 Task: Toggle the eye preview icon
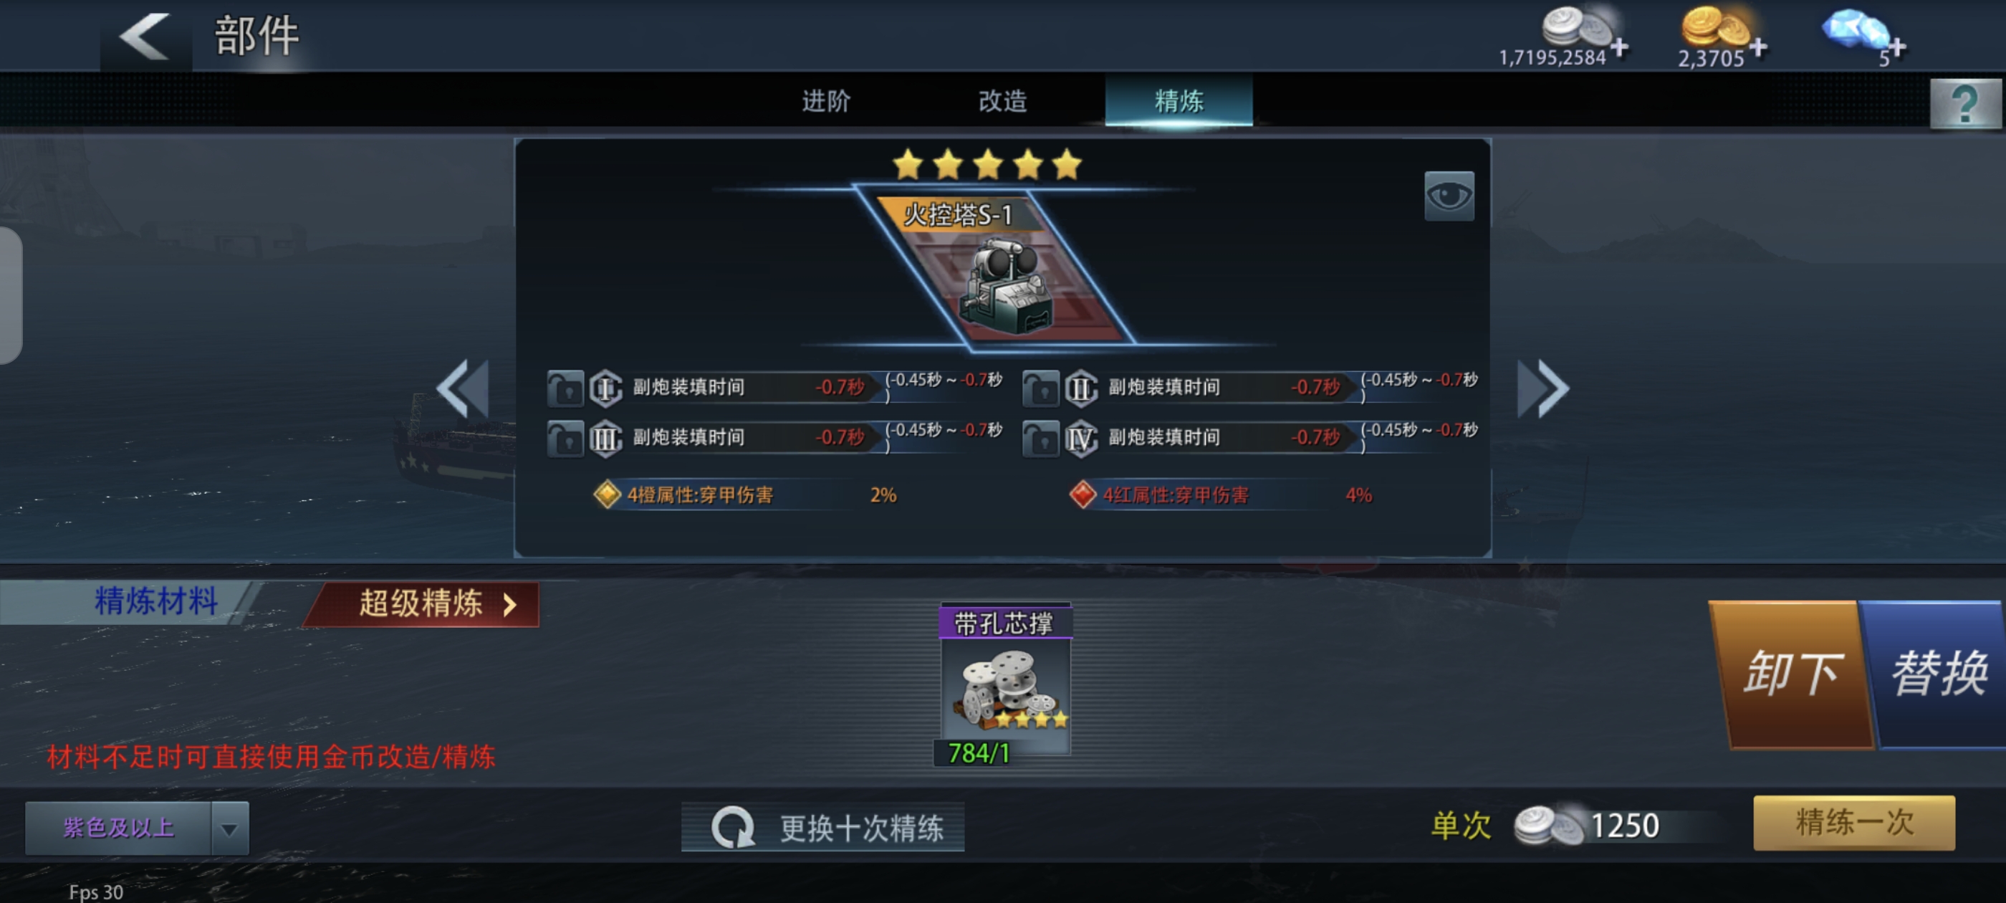1449,196
